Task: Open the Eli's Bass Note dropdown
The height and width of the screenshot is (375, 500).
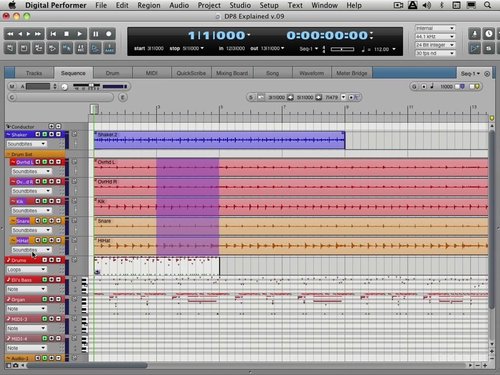Action: tap(26, 289)
